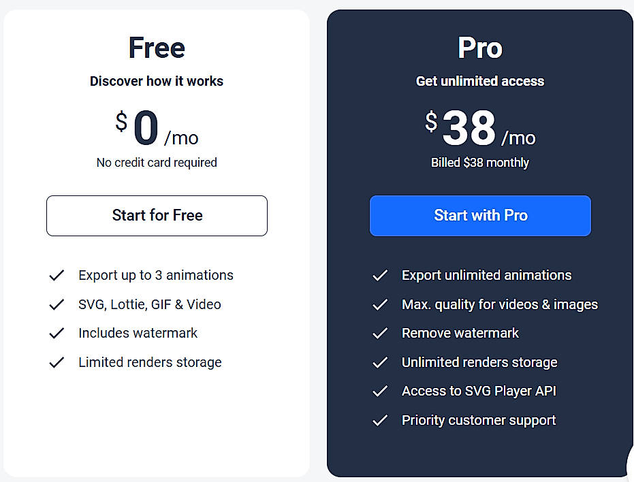The width and height of the screenshot is (634, 482).
Task: Click "Billed $38 monthly" text
Action: pos(479,162)
